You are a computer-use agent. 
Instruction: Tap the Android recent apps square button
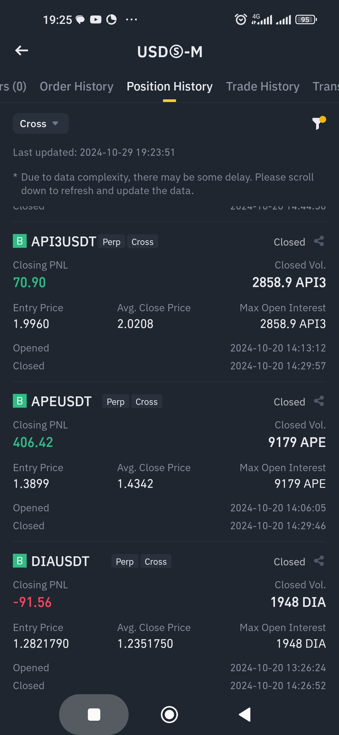(94, 715)
